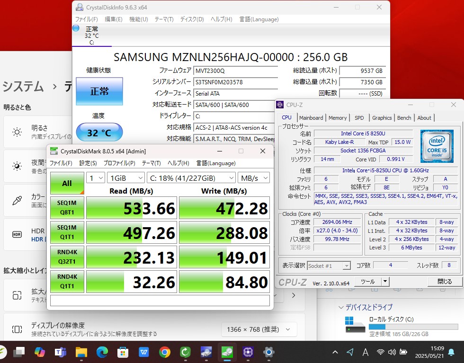
Task: Click the 明るさ brightness sun icon in Settings
Action: point(17,132)
